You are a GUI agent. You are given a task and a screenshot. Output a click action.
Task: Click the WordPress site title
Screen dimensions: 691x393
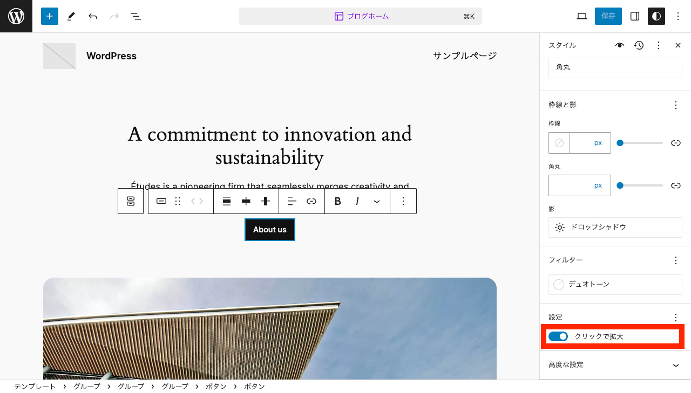click(x=111, y=56)
